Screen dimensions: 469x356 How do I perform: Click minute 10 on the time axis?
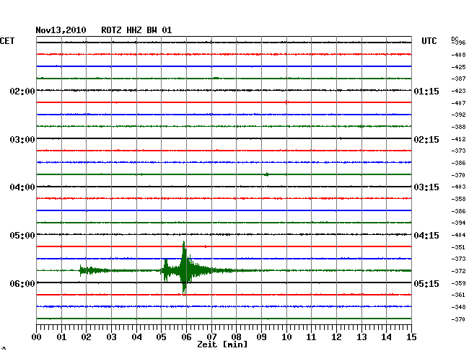point(286,337)
